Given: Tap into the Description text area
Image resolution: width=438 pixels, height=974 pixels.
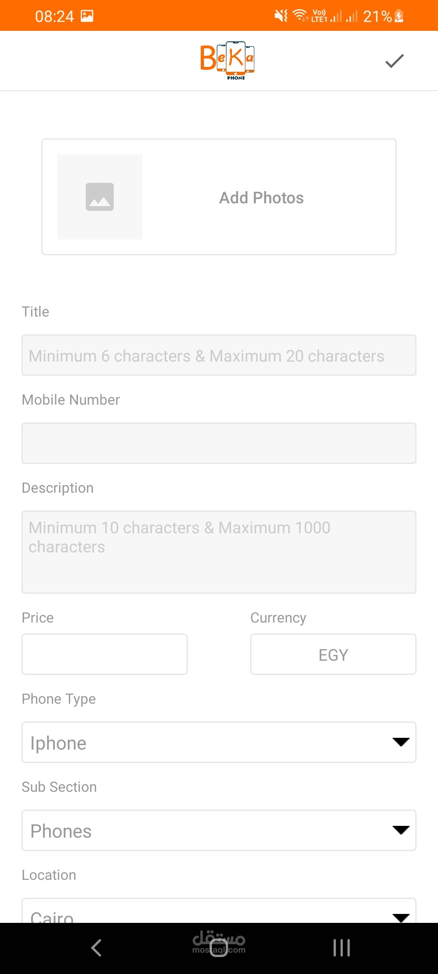Looking at the screenshot, I should coord(219,552).
